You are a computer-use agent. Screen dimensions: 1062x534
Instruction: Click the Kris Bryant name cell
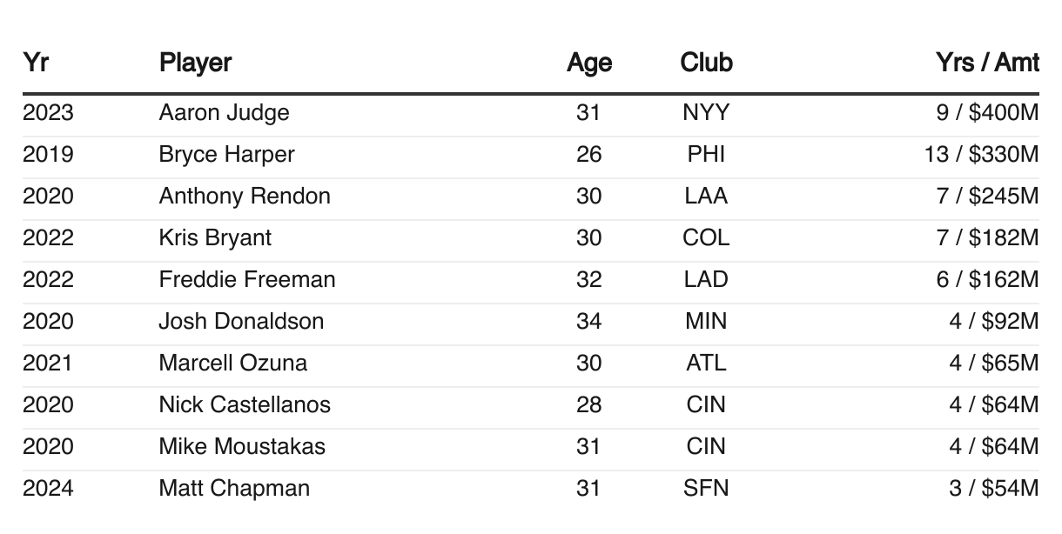215,238
